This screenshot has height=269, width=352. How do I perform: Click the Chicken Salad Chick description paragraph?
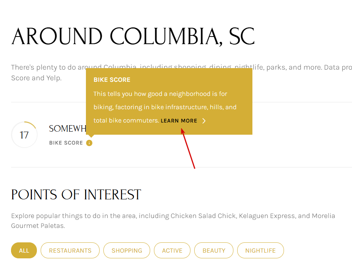click(173, 221)
